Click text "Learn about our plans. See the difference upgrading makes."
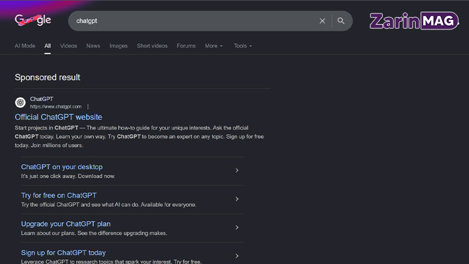The image size is (469, 264). click(94, 233)
